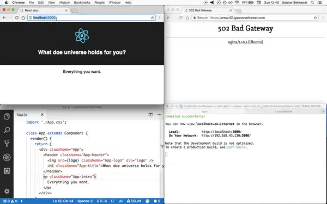This screenshot has width=327, height=204.
Task: Open the Chrome application menu
Action: pos(19,3)
